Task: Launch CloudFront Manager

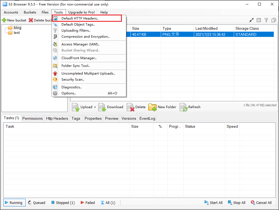Action: (x=89, y=58)
